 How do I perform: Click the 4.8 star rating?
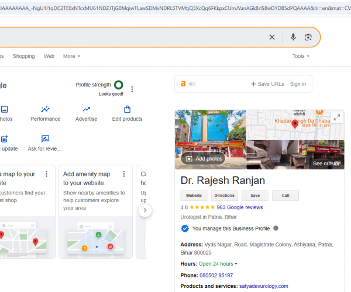pyautogui.click(x=198, y=207)
